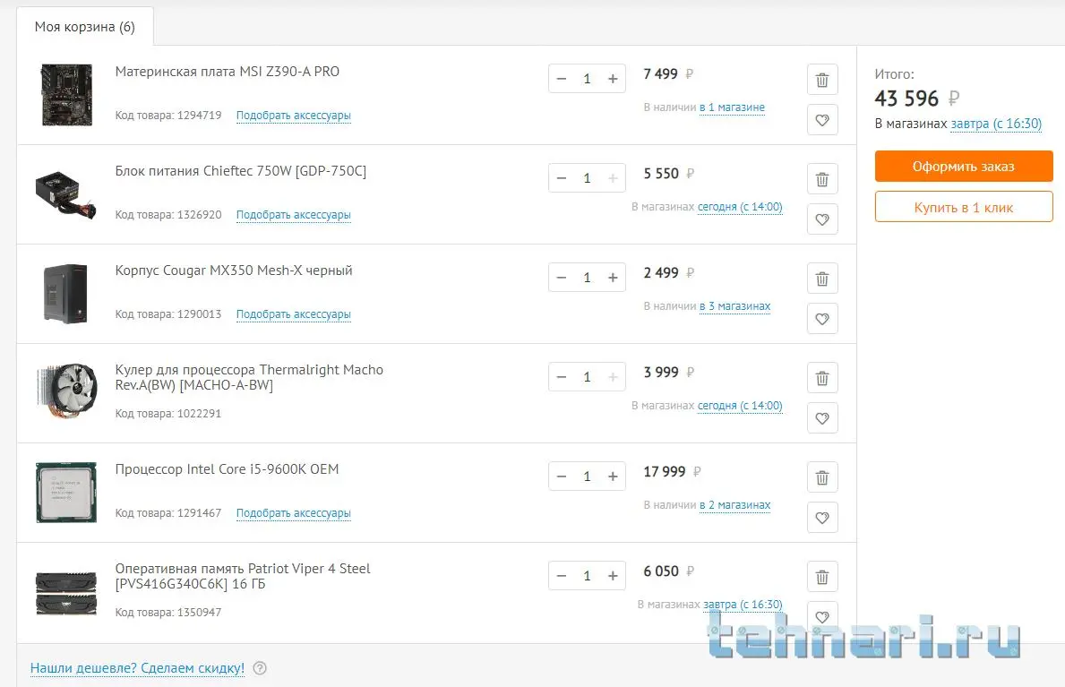Remove Chieftec 750W power supply via trash icon
1065x687 pixels.
tap(822, 179)
